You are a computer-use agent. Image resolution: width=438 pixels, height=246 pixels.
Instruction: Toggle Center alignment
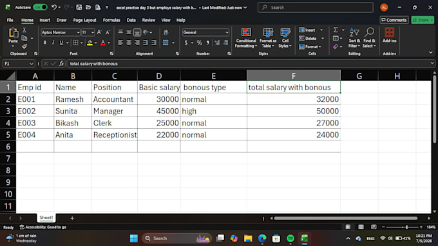tap(129, 43)
